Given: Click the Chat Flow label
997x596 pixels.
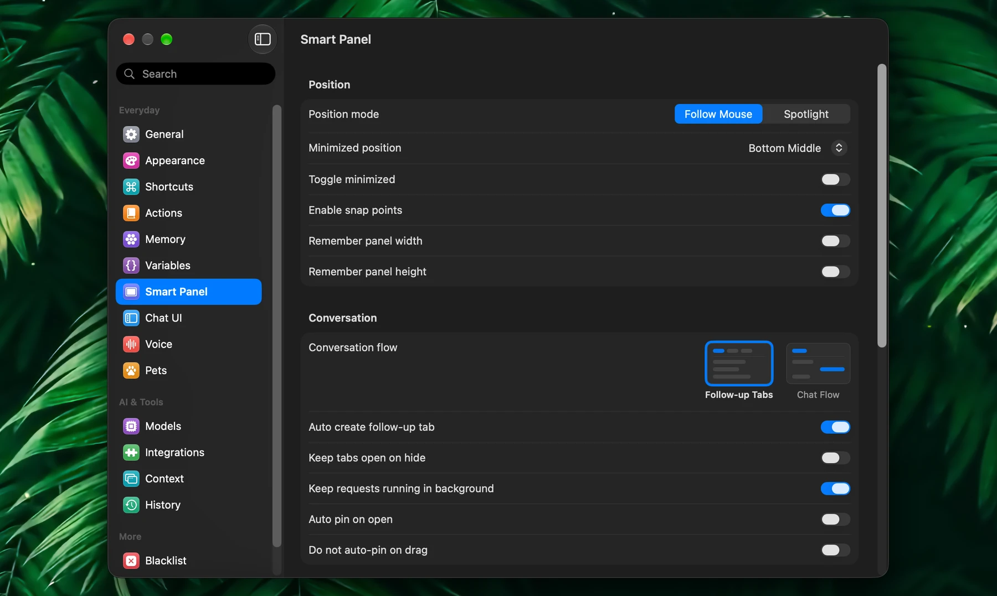Looking at the screenshot, I should tap(818, 395).
